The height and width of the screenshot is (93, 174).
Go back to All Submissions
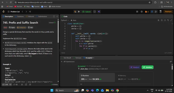[68, 62]
